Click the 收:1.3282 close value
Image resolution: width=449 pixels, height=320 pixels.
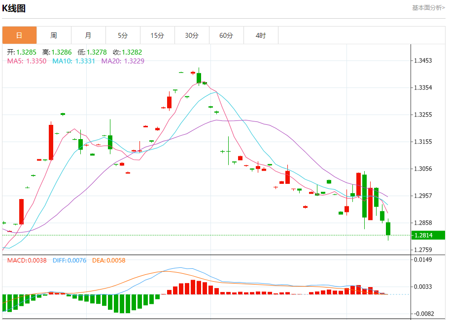tap(127, 52)
